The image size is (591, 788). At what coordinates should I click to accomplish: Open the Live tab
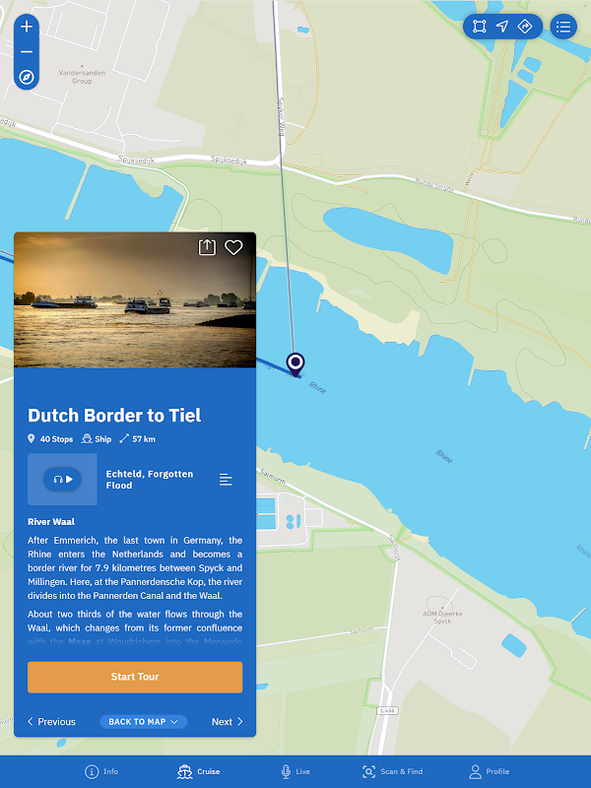[295, 771]
